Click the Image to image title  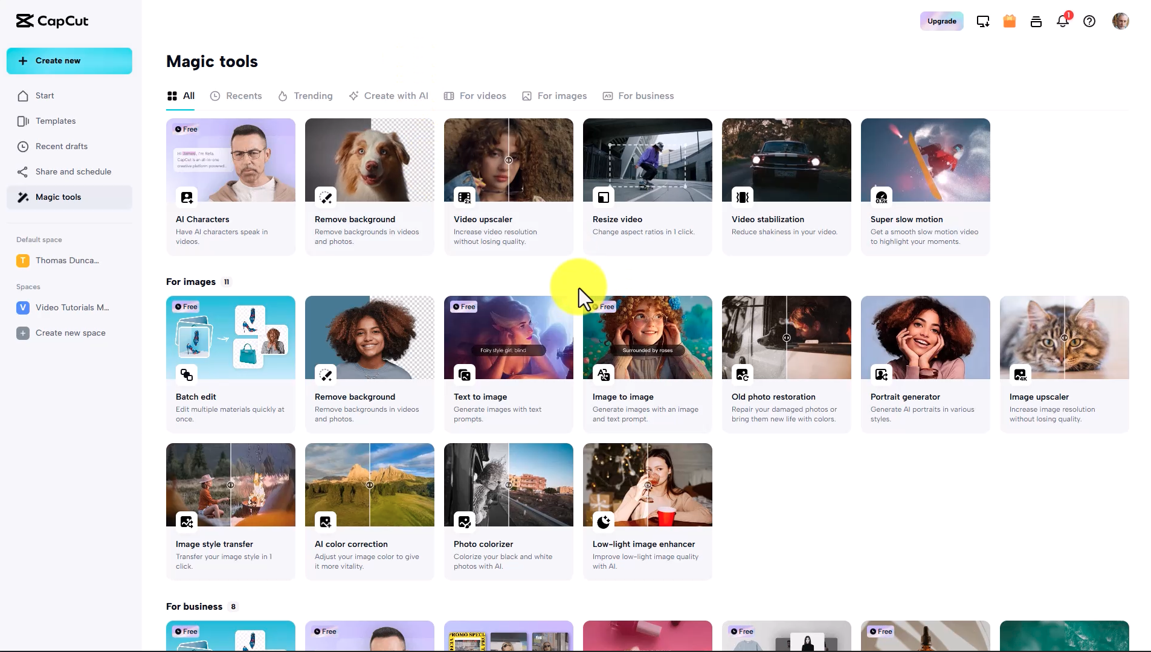[x=623, y=397]
